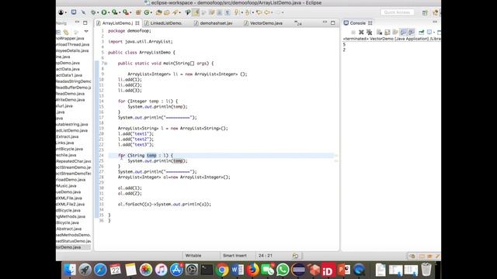This screenshot has height=279, width=497.
Task: Maximize the editor area button
Action: pyautogui.click(x=333, y=22)
